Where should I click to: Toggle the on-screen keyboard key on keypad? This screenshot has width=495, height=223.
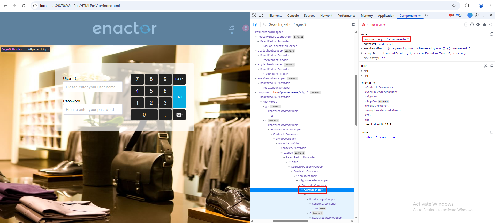point(179,115)
